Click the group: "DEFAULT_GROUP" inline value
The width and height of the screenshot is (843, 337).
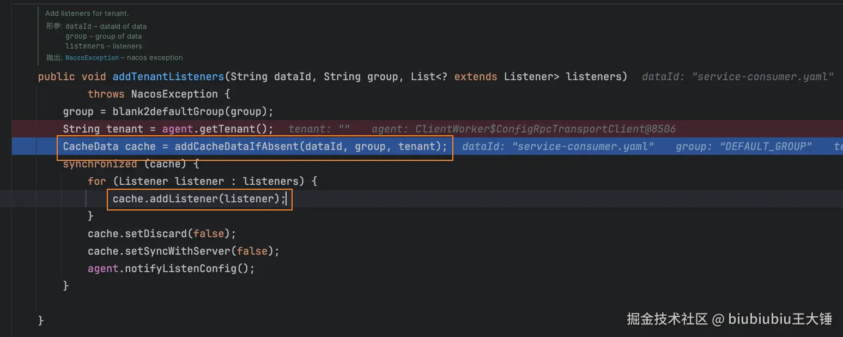pyautogui.click(x=744, y=146)
